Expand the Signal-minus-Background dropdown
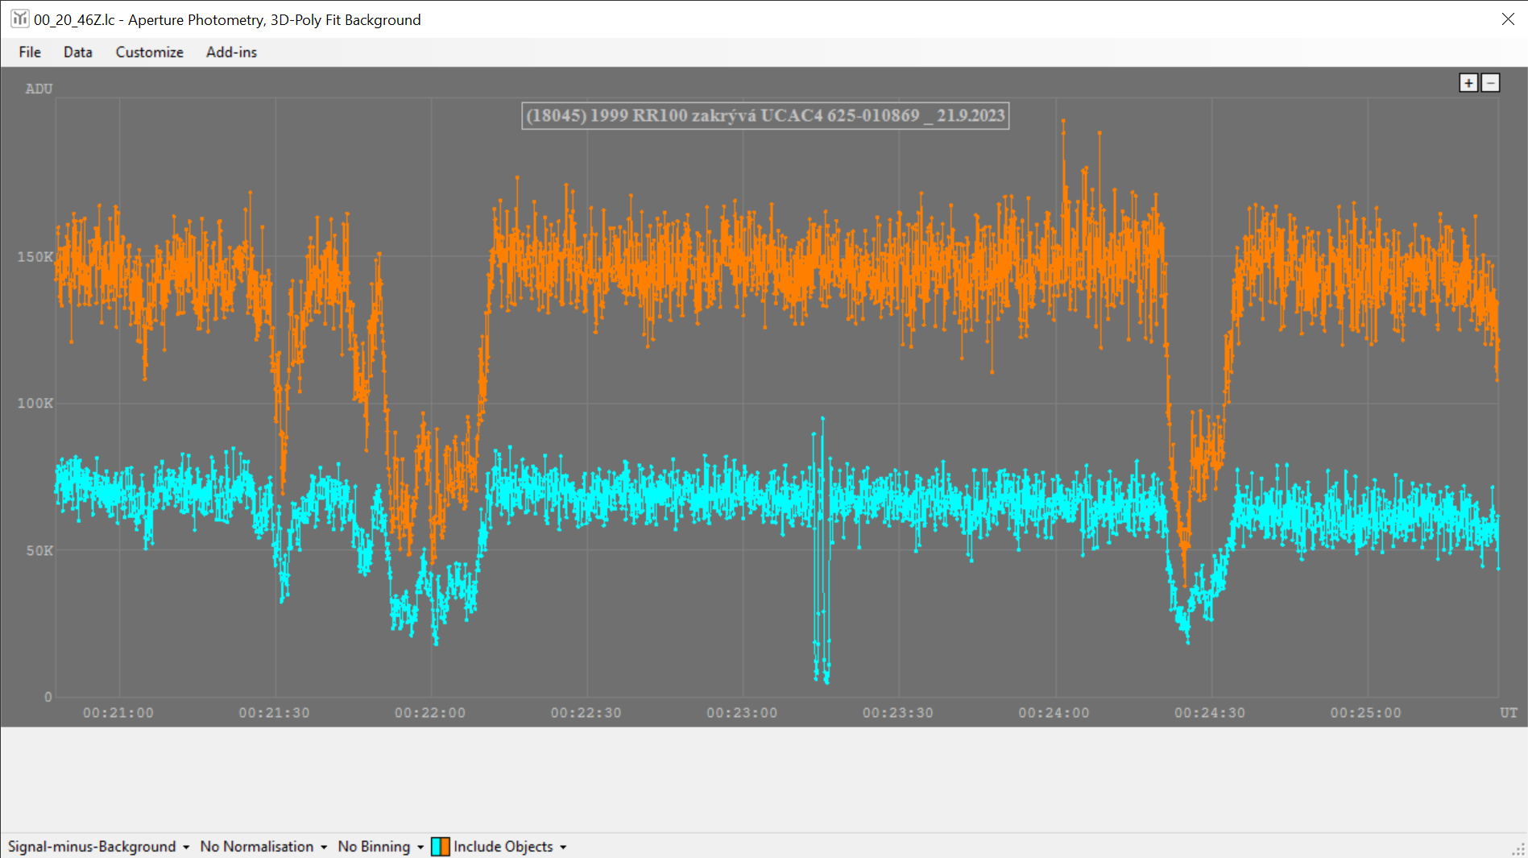 [98, 847]
